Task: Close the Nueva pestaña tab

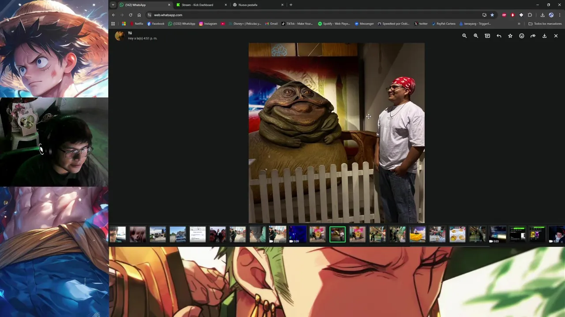Action: coord(282,5)
